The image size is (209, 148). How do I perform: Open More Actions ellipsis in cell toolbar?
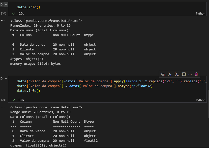[190, 74]
